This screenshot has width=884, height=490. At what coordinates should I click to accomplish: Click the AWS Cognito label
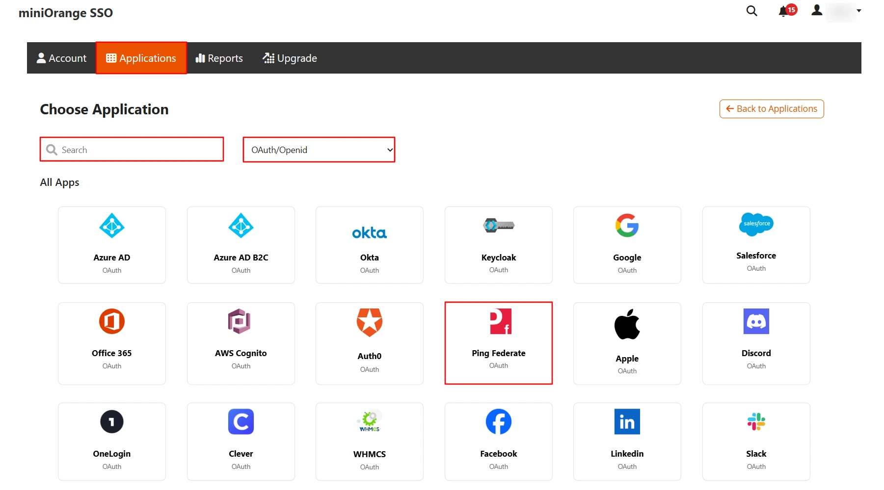241,353
